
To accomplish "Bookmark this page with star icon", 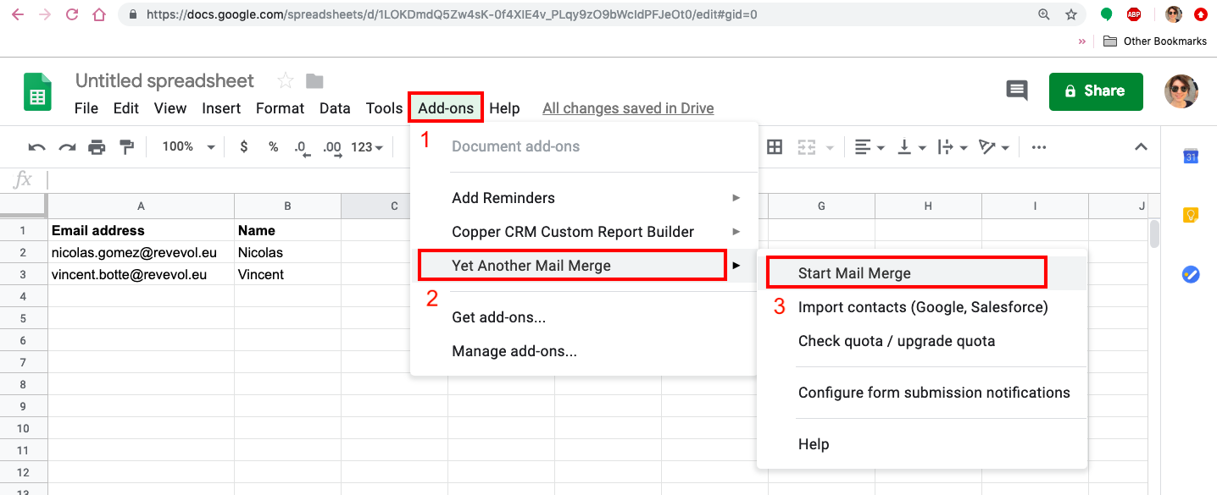I will [1071, 14].
